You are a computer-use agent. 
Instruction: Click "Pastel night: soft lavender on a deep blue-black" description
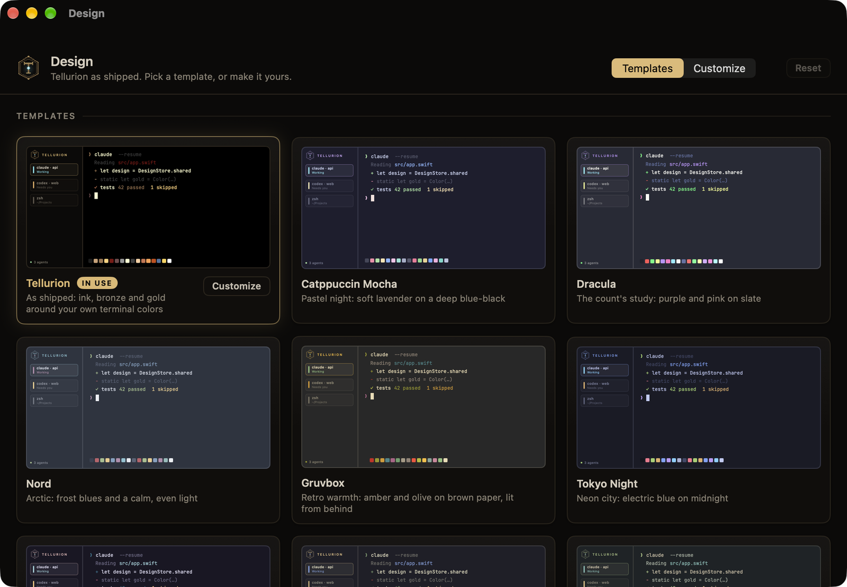(x=403, y=299)
